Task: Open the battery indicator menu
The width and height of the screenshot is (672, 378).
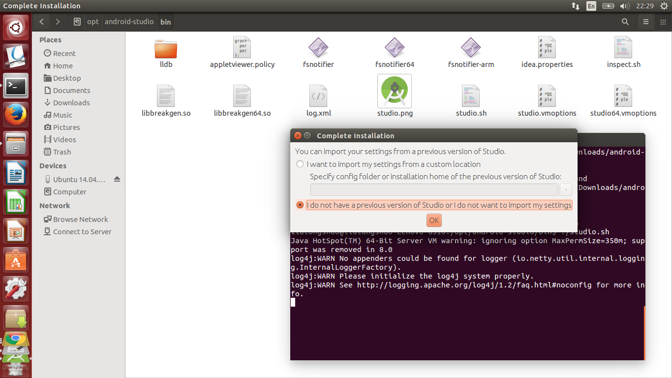Action: tap(609, 6)
